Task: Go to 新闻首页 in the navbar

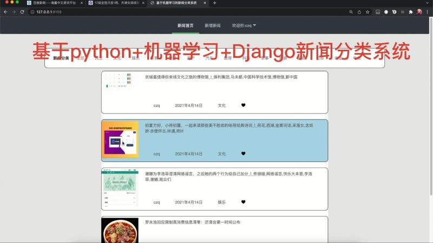Action: tap(185, 25)
